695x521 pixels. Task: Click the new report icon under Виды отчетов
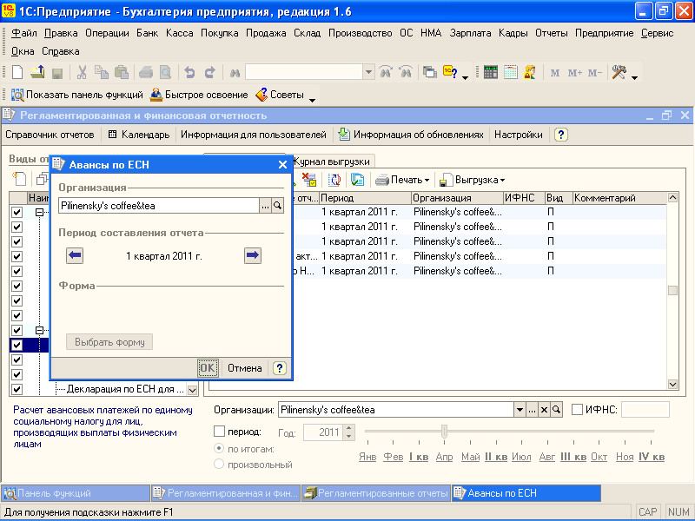pos(19,180)
